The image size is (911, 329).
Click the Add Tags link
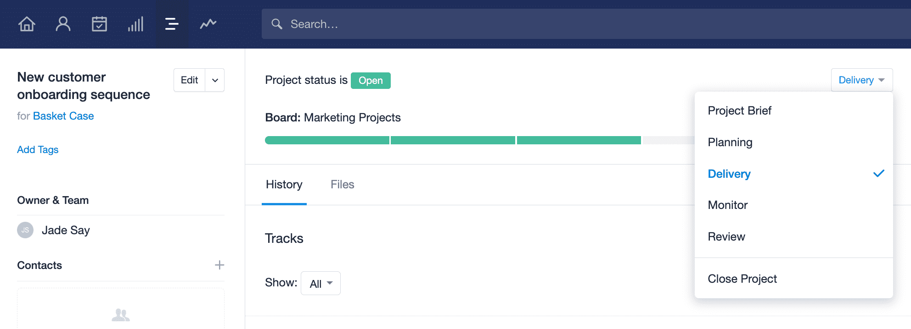[38, 149]
